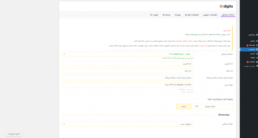Screen dimensions: 258x138
Task: Click the Settings (تنظیمات) icon in the sidebar
Action: tap(257, 62)
